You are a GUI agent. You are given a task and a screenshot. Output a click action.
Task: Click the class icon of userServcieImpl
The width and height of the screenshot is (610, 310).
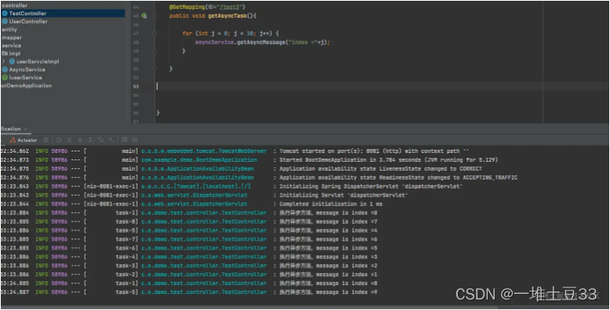[x=12, y=61]
